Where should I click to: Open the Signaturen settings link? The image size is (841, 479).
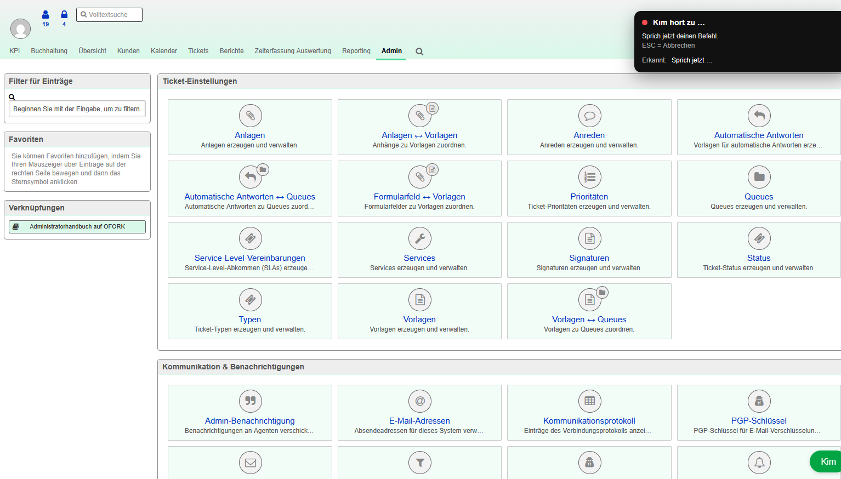589,258
